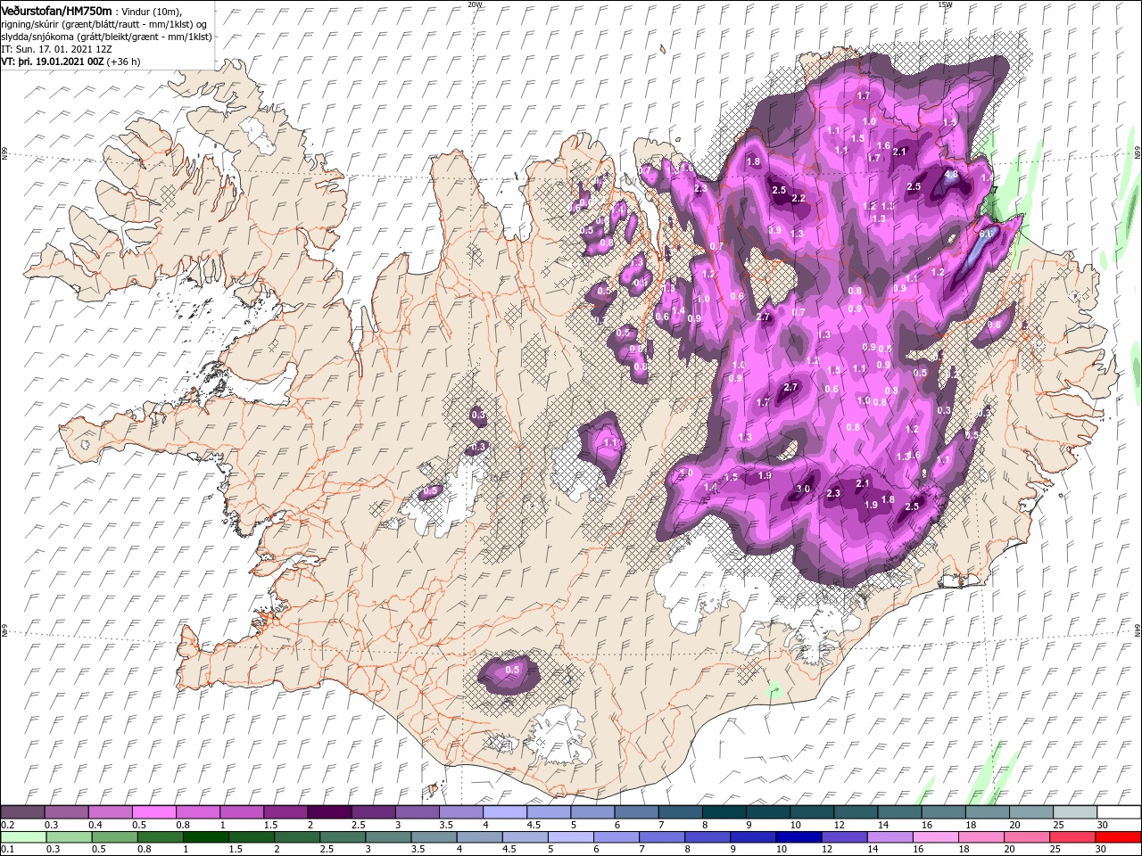The height and width of the screenshot is (856, 1142).
Task: Select the light gray snow swatch labeled 25
Action: pos(1076,812)
